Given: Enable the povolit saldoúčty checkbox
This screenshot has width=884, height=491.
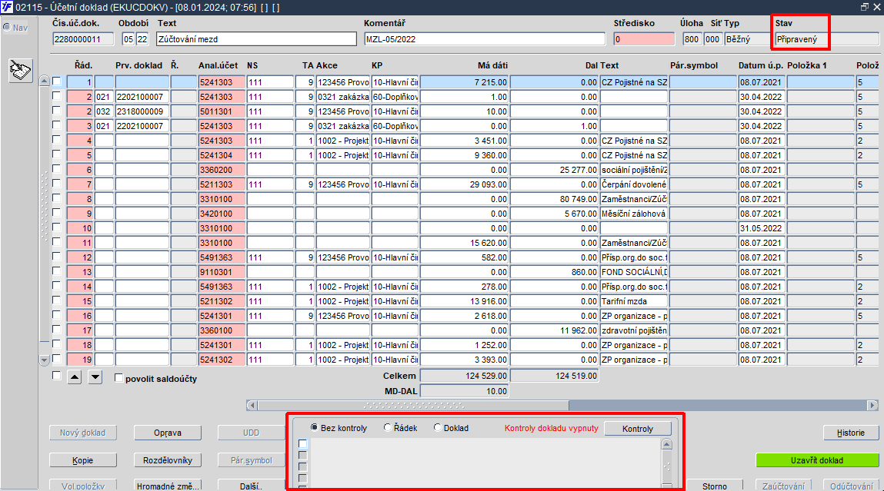Looking at the screenshot, I should pyautogui.click(x=118, y=378).
